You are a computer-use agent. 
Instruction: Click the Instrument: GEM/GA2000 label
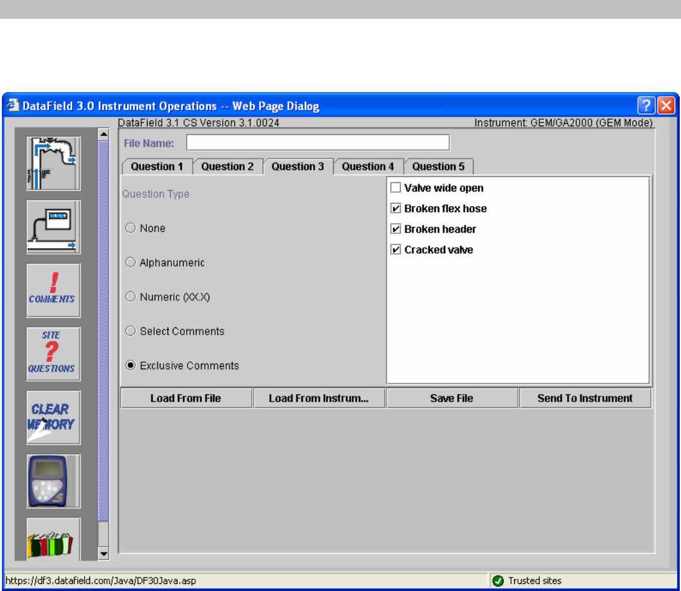[x=563, y=122]
